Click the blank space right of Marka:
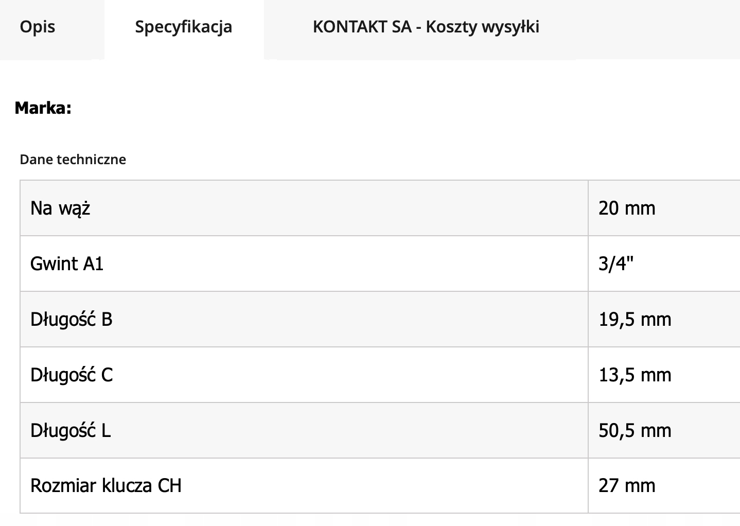This screenshot has height=526, width=740. click(360, 108)
